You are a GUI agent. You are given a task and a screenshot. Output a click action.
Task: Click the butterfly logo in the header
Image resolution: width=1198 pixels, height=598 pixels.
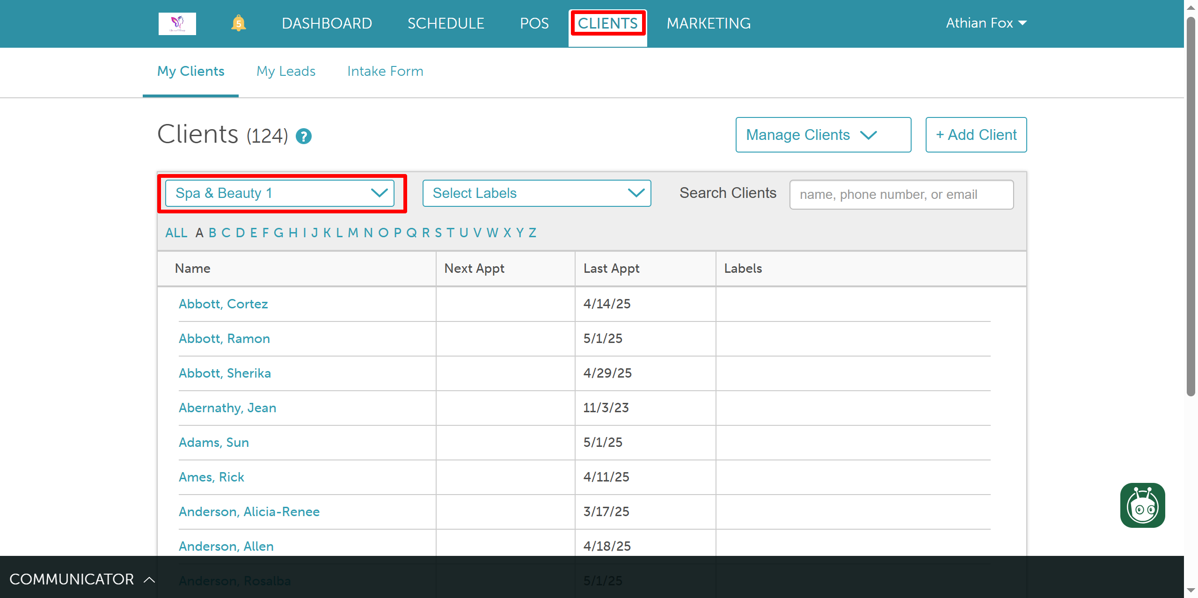tap(177, 23)
